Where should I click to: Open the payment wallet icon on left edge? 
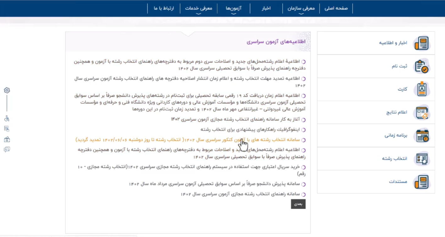tap(7, 139)
